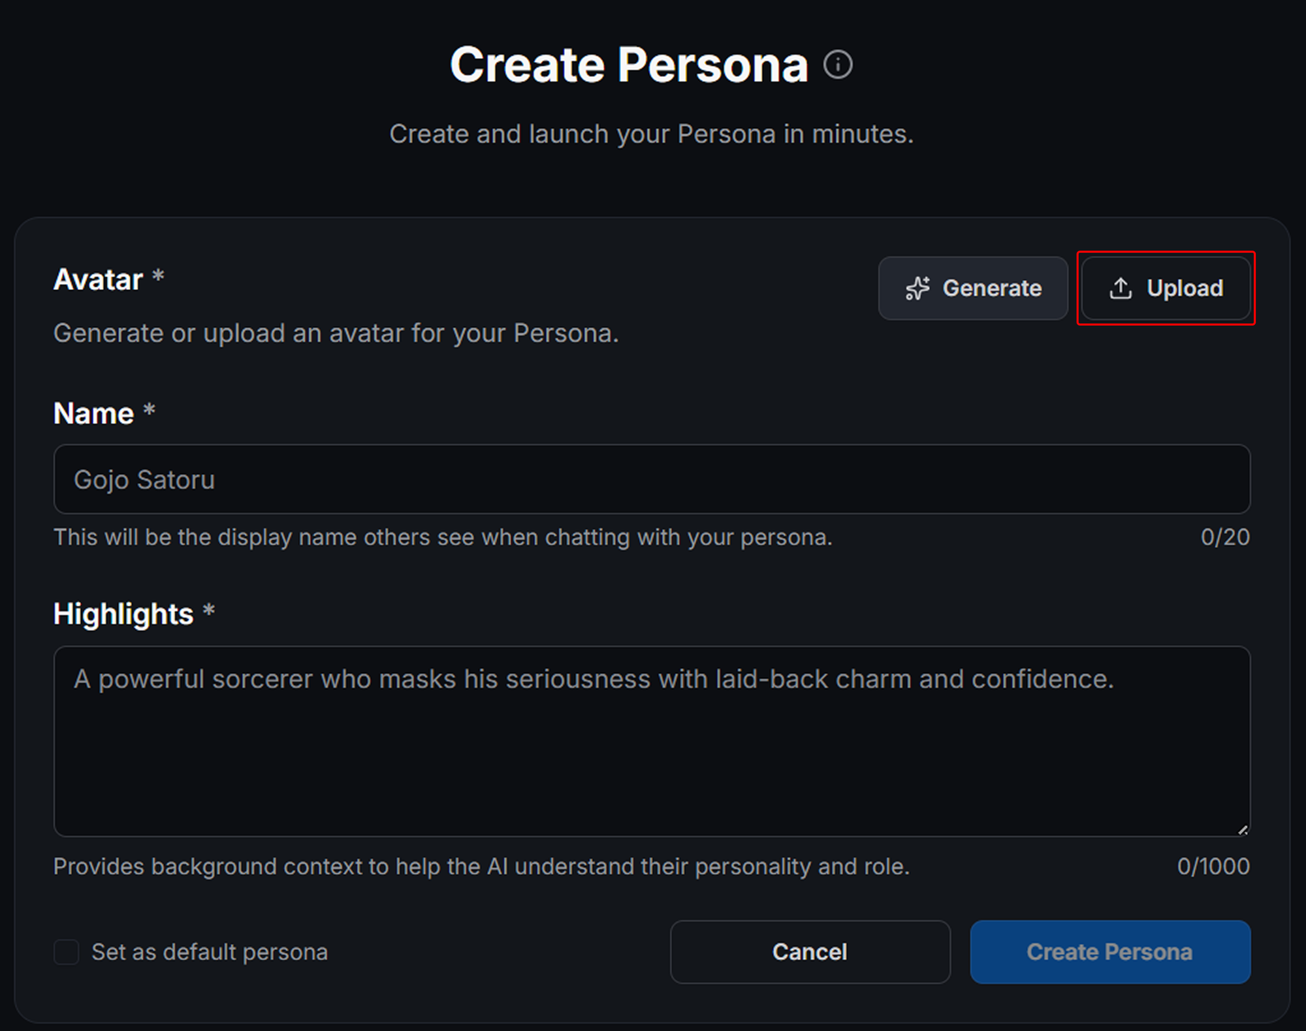This screenshot has height=1031, width=1306.
Task: Click the Highlights field label
Action: coord(123,614)
